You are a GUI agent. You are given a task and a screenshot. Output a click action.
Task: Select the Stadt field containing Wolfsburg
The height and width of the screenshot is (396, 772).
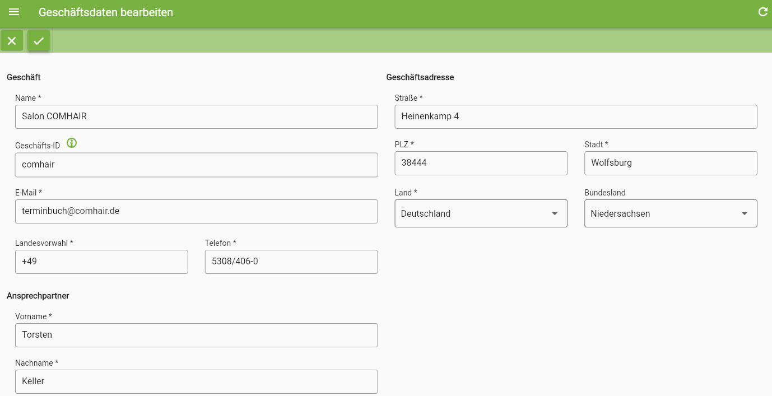[671, 163]
